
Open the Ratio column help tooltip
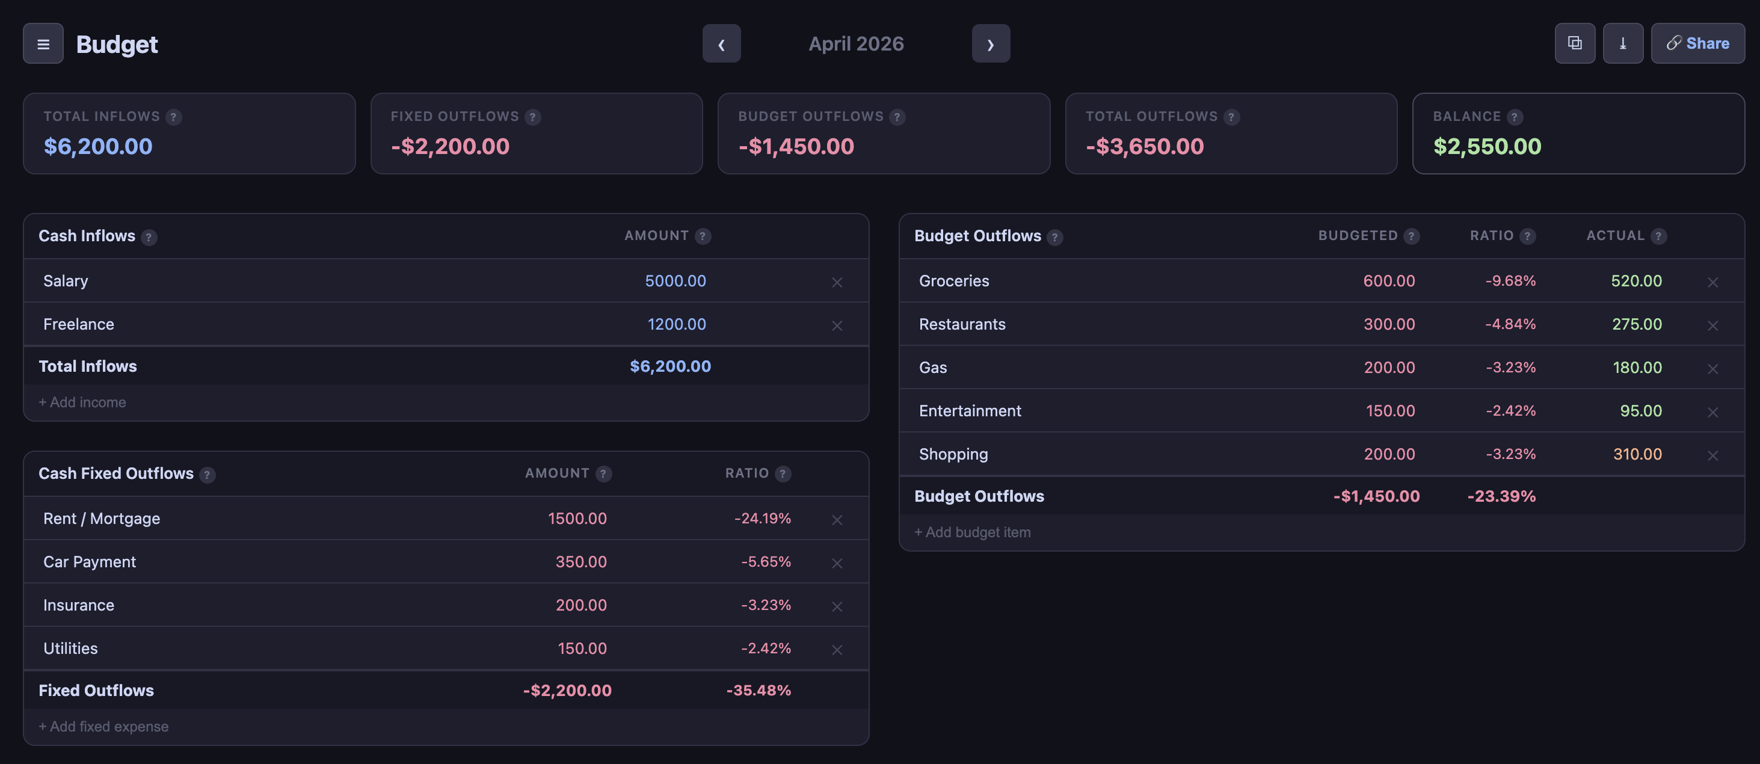(1528, 236)
